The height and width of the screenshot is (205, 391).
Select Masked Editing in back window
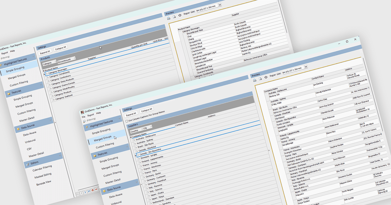43,176
